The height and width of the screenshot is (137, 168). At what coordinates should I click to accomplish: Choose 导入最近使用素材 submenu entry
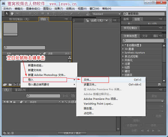49,85
